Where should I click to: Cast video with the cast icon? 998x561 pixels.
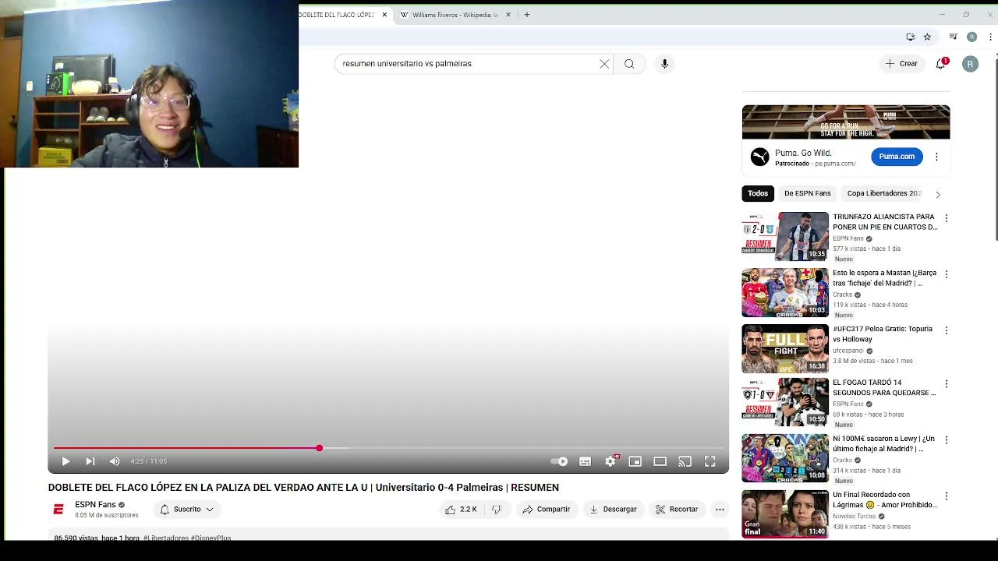(685, 461)
